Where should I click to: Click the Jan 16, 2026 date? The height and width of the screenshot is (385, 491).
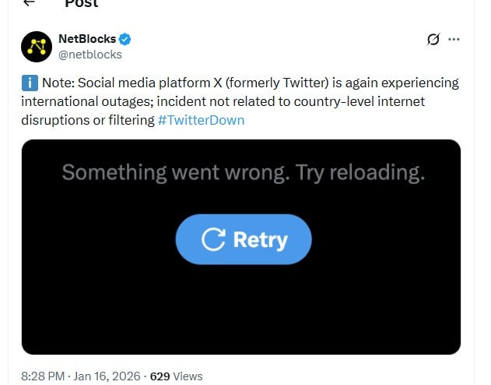click(108, 376)
